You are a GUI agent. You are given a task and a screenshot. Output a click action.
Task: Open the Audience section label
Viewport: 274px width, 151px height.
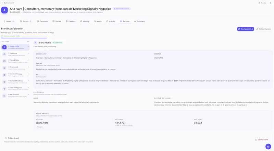point(13,53)
